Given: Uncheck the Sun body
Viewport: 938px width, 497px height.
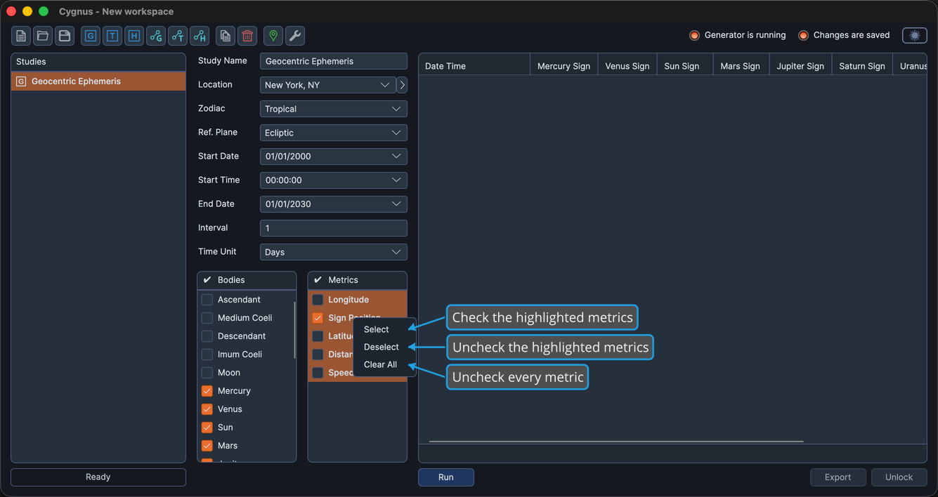Looking at the screenshot, I should 207,428.
